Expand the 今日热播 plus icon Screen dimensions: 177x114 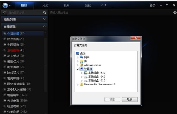[5, 33]
